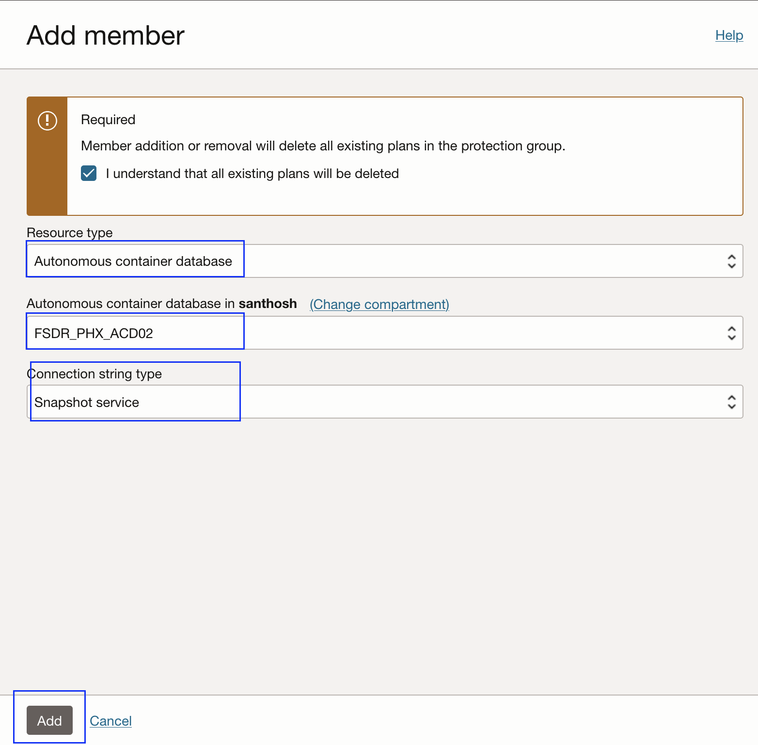Cancel adding the member

click(111, 721)
